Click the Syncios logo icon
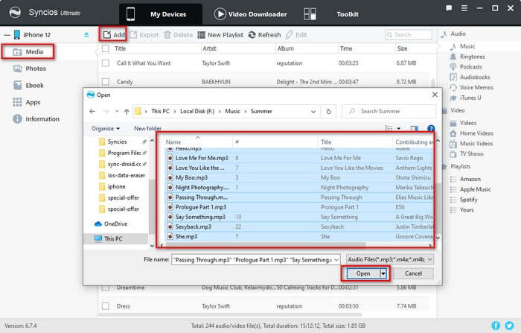Screen dimensions: 521x333 (x=15, y=13)
